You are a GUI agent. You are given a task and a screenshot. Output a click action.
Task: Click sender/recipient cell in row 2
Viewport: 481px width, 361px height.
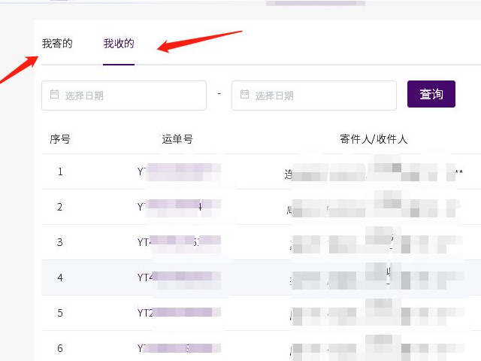tap(374, 207)
